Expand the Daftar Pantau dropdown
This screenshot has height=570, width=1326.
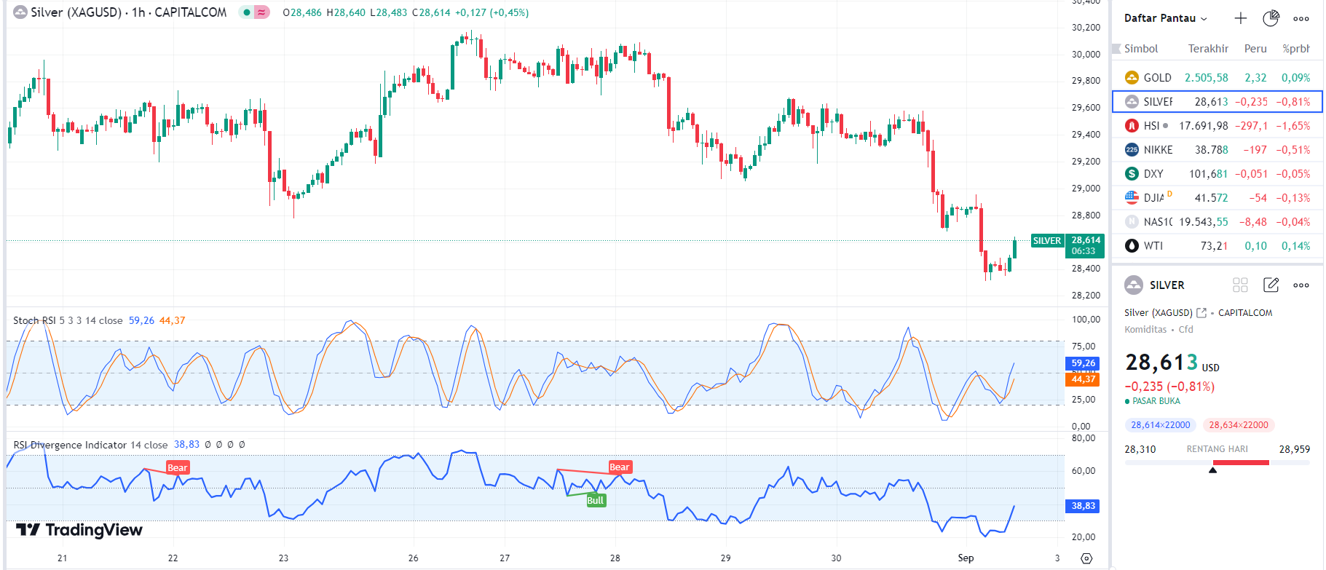click(x=1165, y=18)
